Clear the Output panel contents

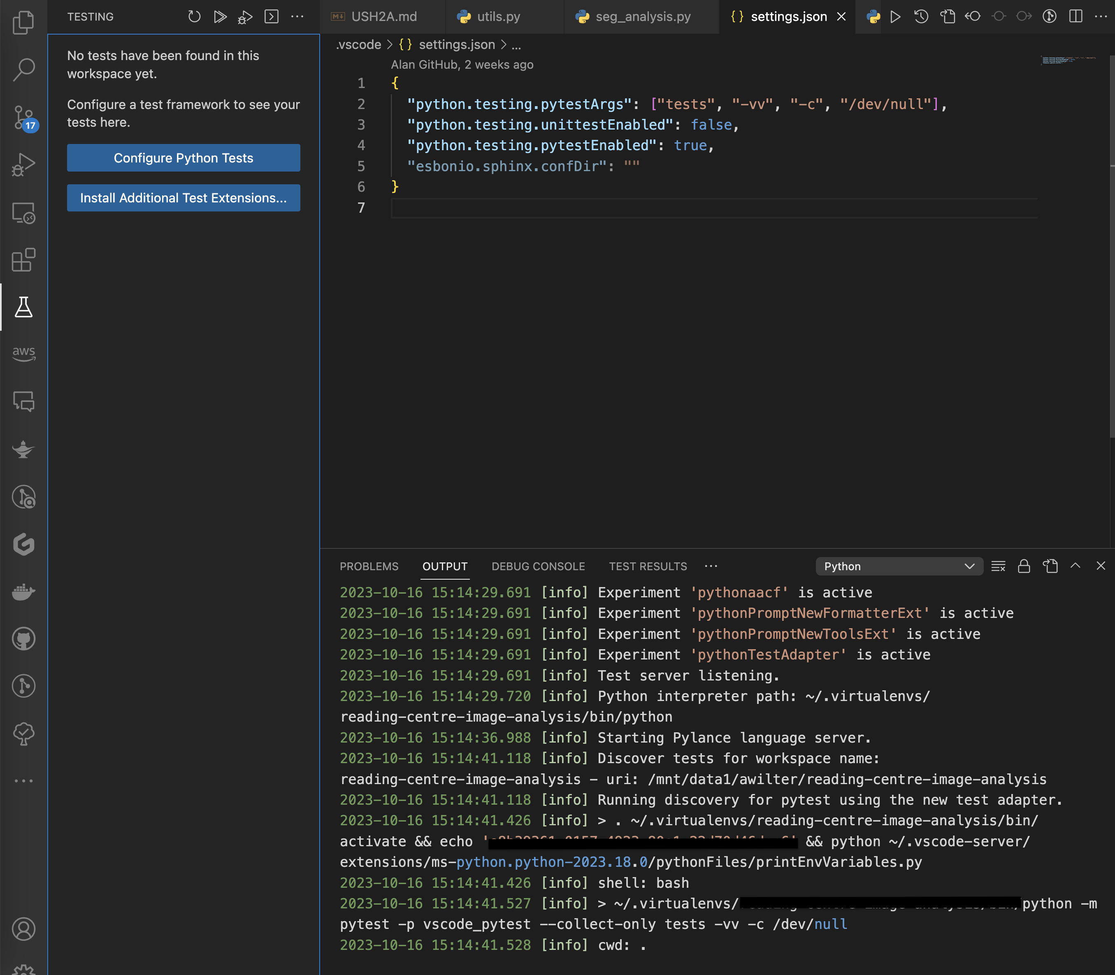(x=999, y=566)
